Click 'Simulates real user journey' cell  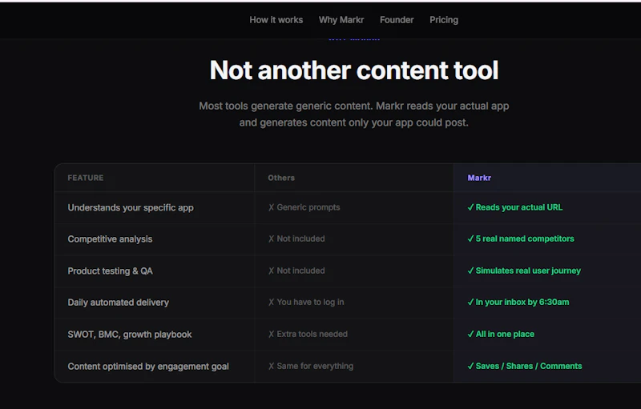[524, 271]
